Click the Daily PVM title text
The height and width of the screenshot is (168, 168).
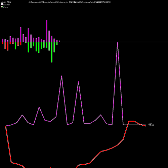(x=6, y=2)
